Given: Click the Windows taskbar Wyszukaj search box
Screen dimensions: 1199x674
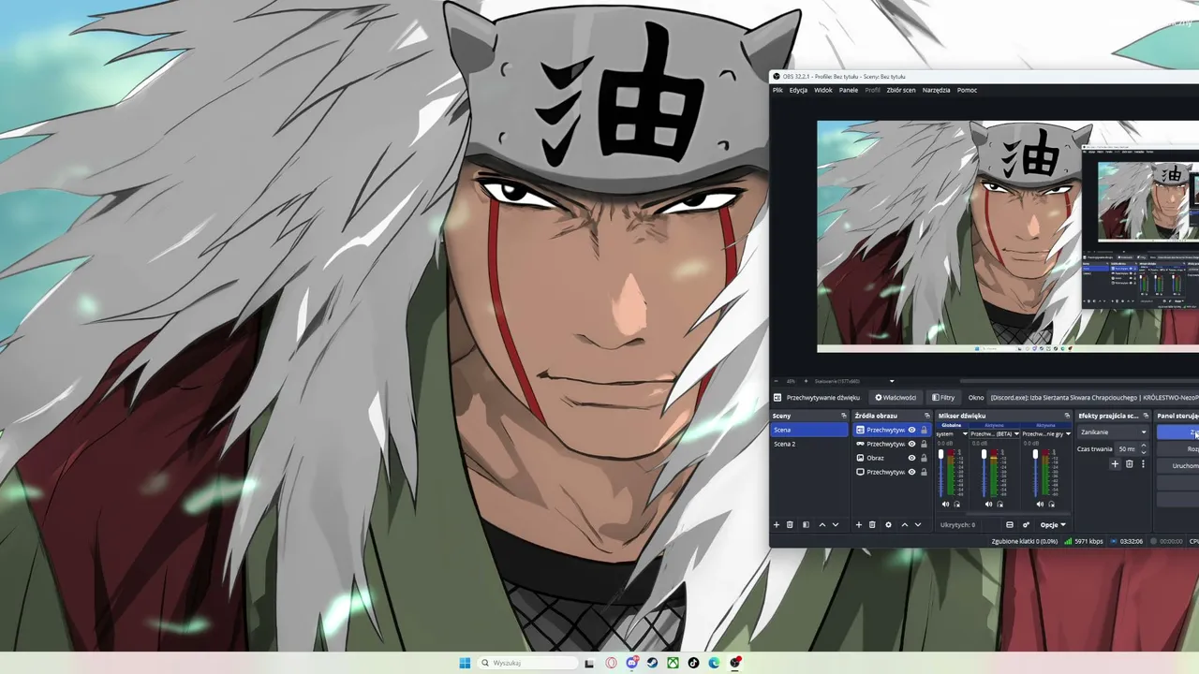Looking at the screenshot, I should click(527, 663).
